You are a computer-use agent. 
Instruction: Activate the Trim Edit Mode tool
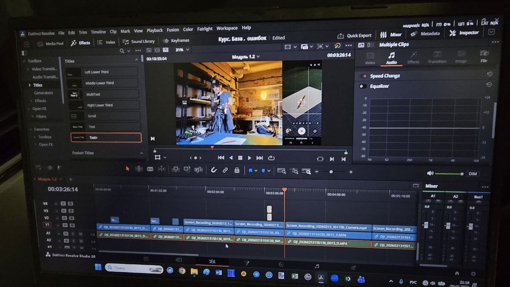[x=139, y=169]
